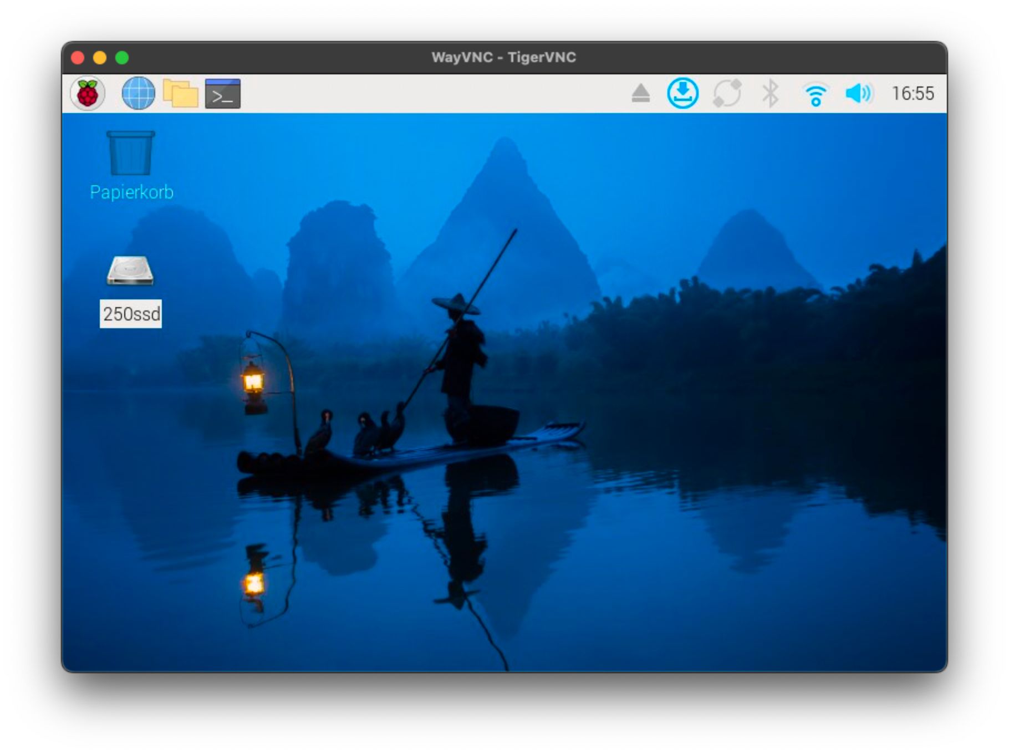The image size is (1009, 754).
Task: Click the VNC connection sync icon
Action: pyautogui.click(x=727, y=93)
